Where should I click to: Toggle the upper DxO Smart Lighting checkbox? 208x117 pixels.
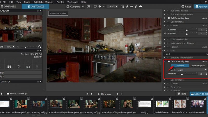169,18
